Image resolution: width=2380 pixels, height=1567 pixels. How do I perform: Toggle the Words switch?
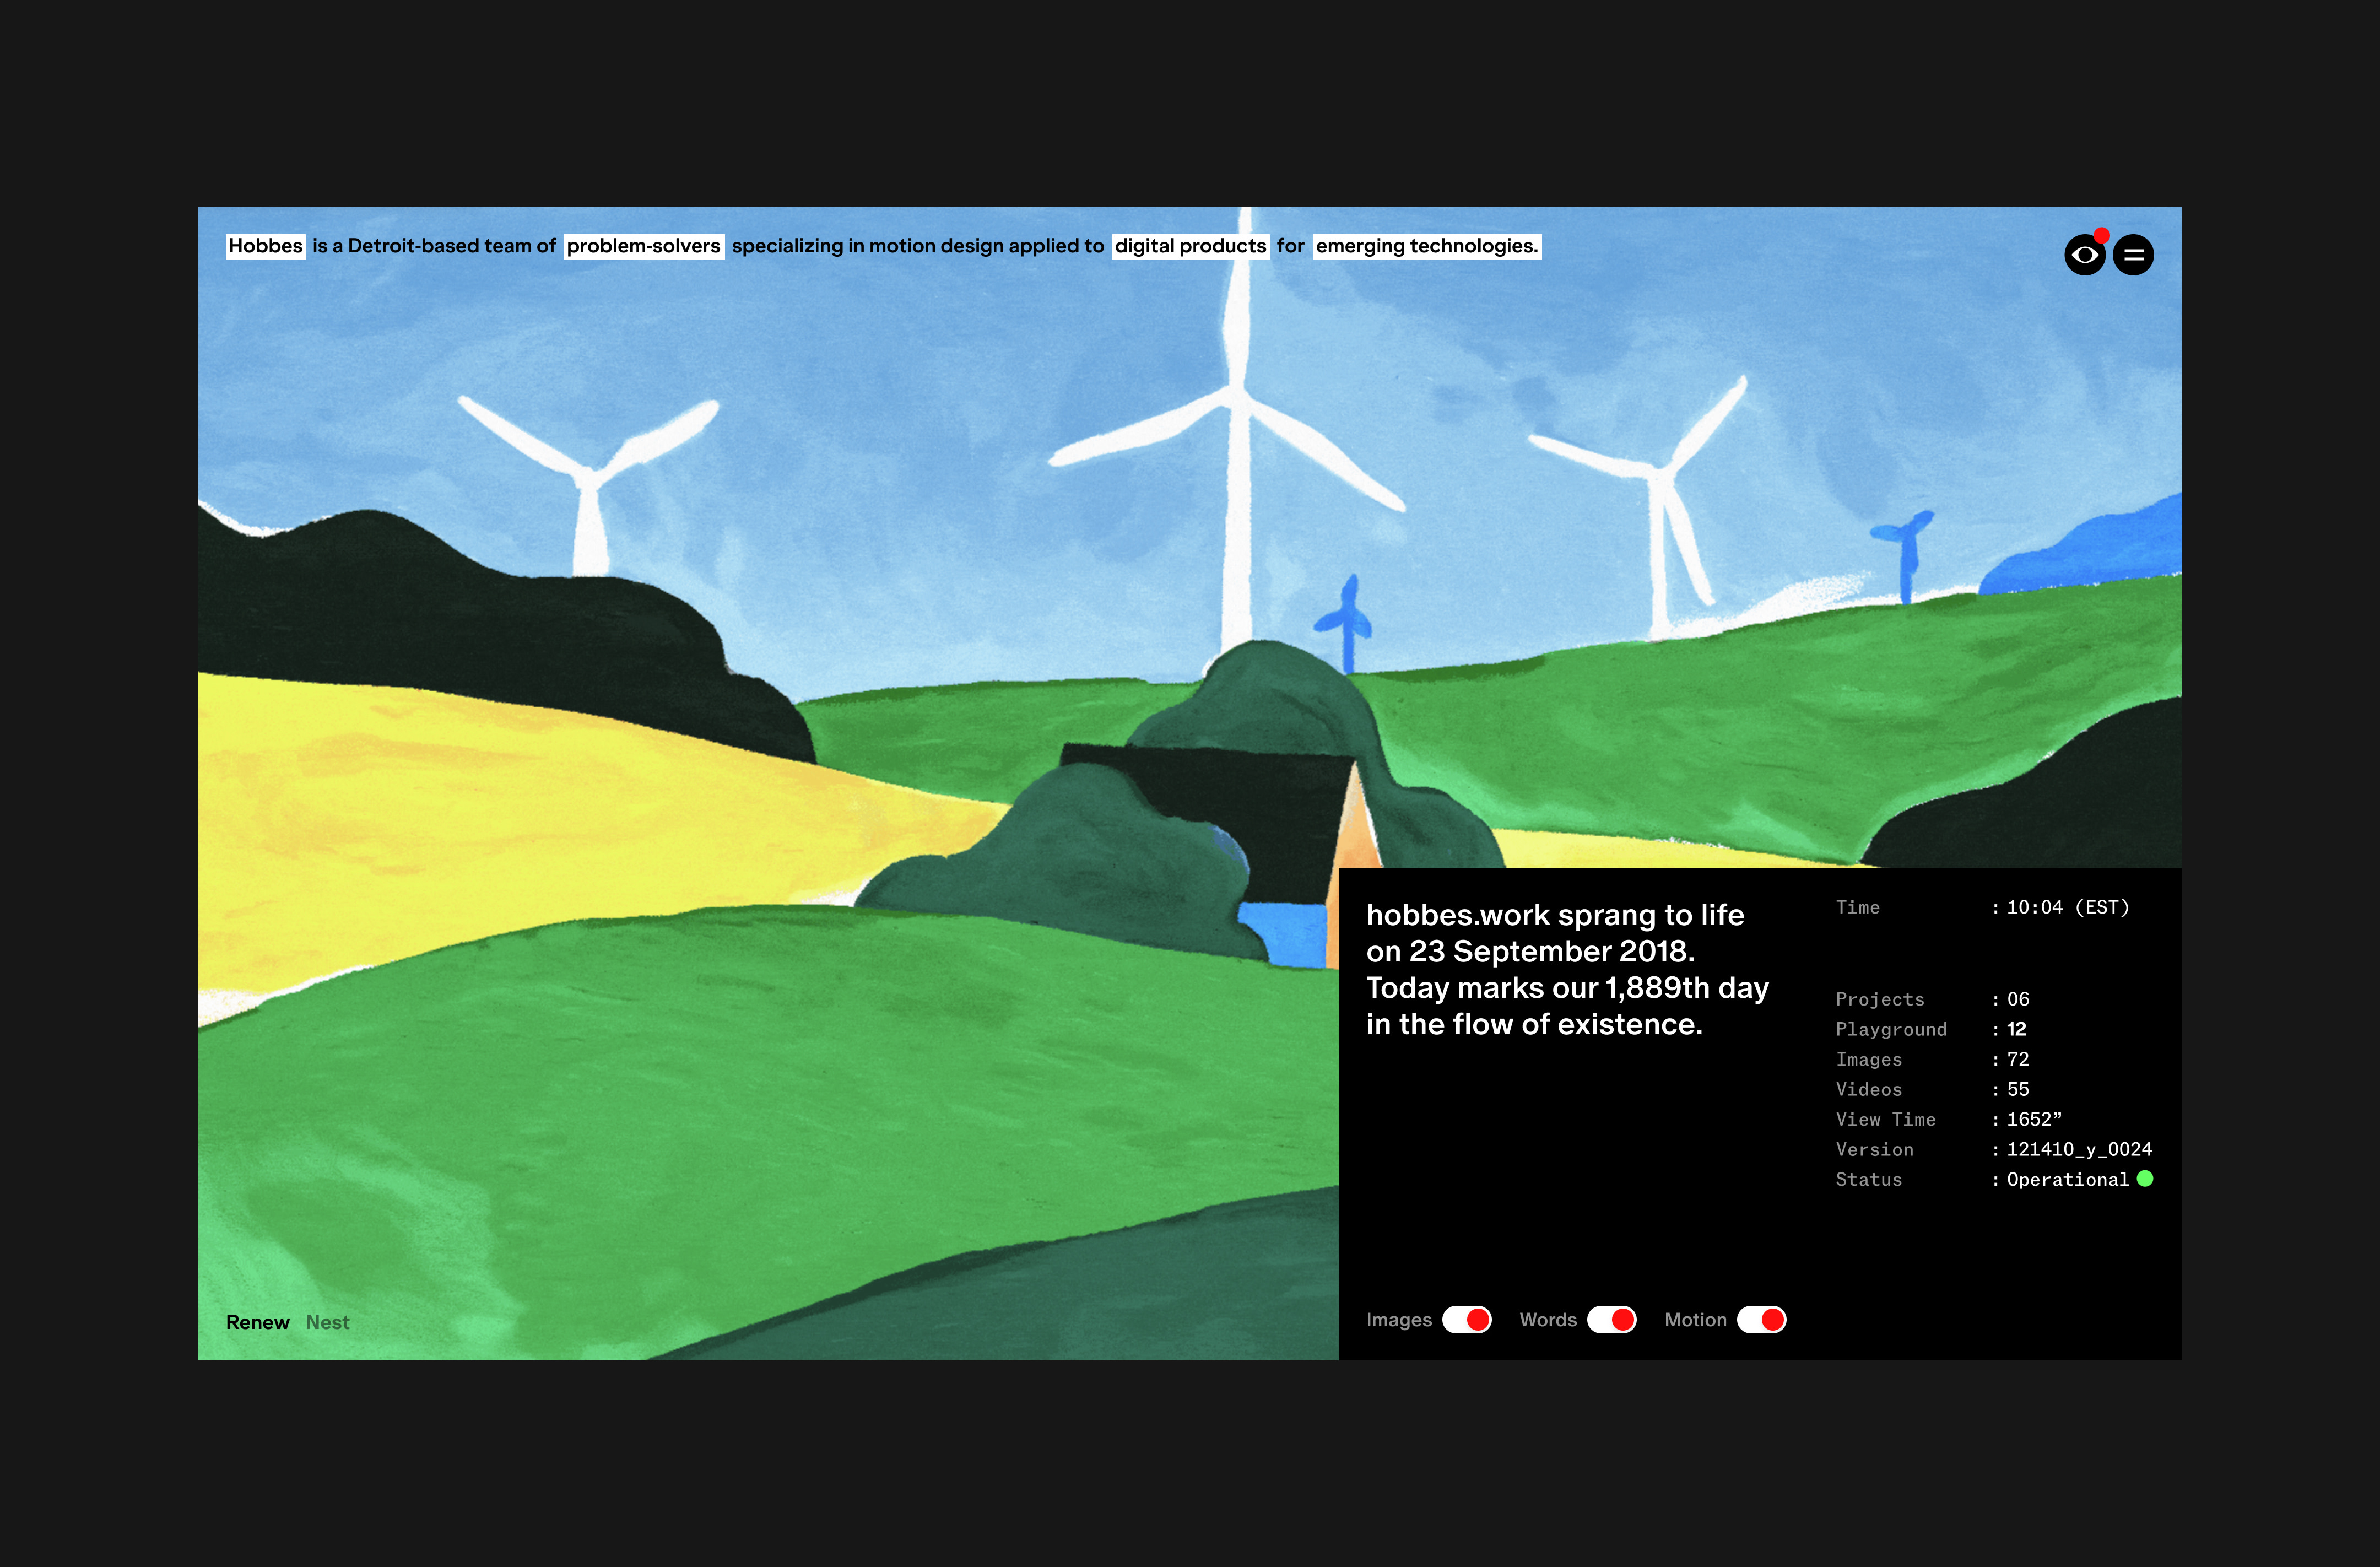(1611, 1319)
